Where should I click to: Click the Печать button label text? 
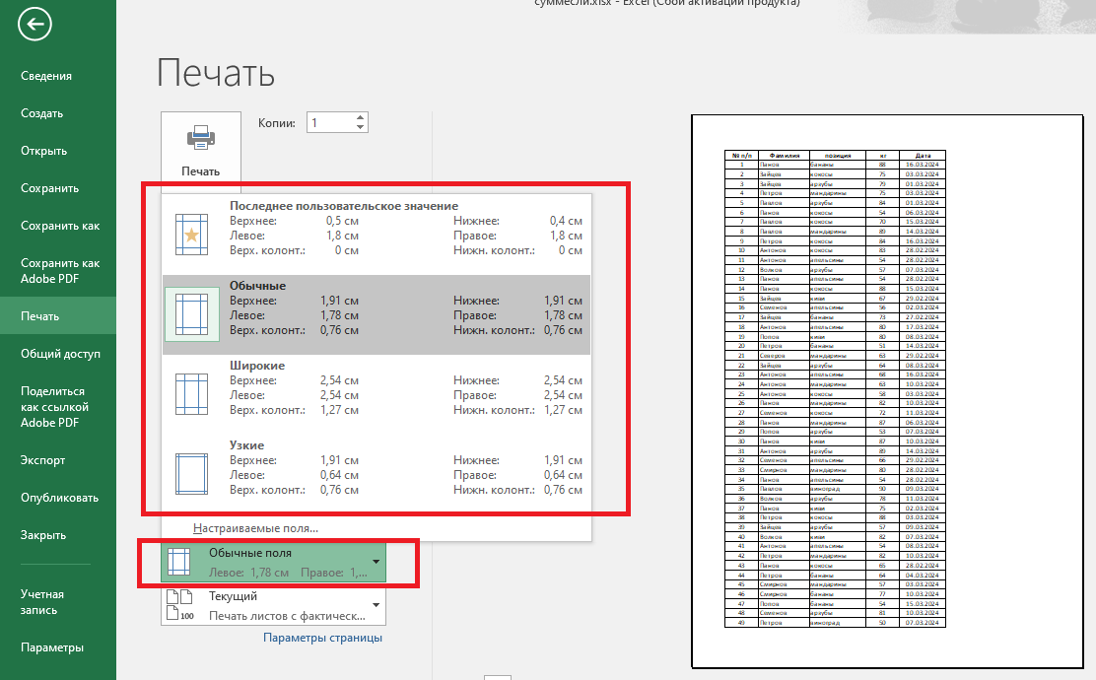coord(201,171)
